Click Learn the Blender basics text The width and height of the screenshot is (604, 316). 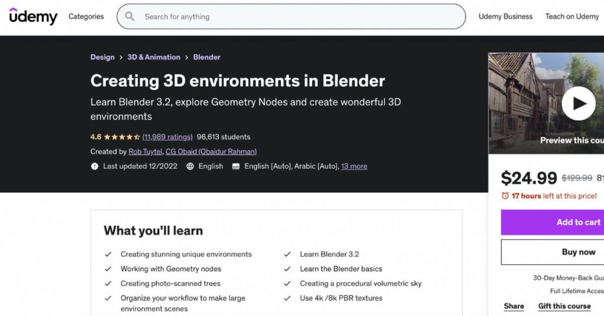click(x=341, y=269)
